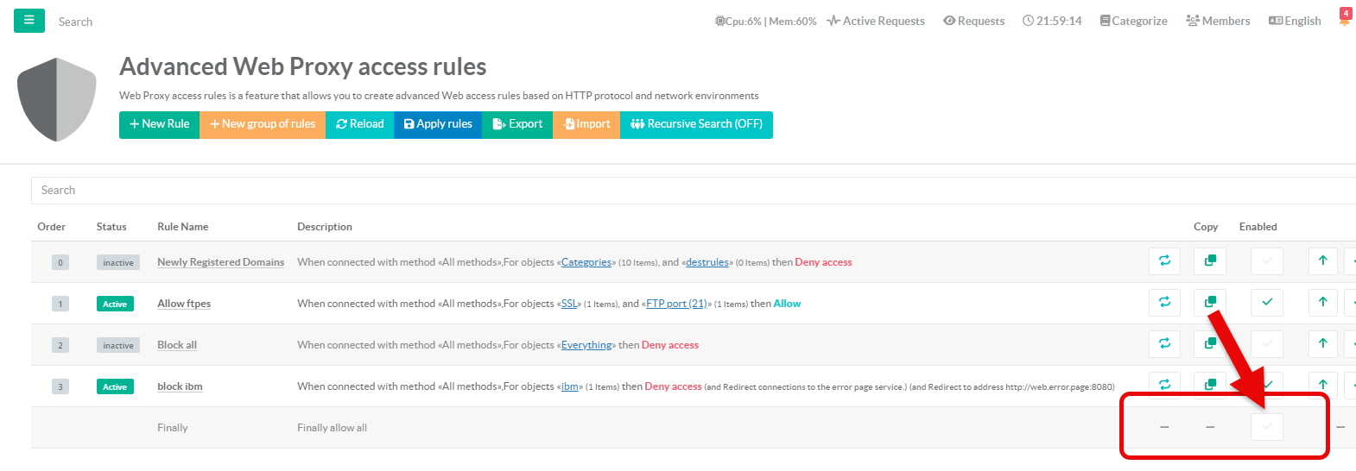Open the hamburger menu
The height and width of the screenshot is (471, 1356).
[x=29, y=21]
